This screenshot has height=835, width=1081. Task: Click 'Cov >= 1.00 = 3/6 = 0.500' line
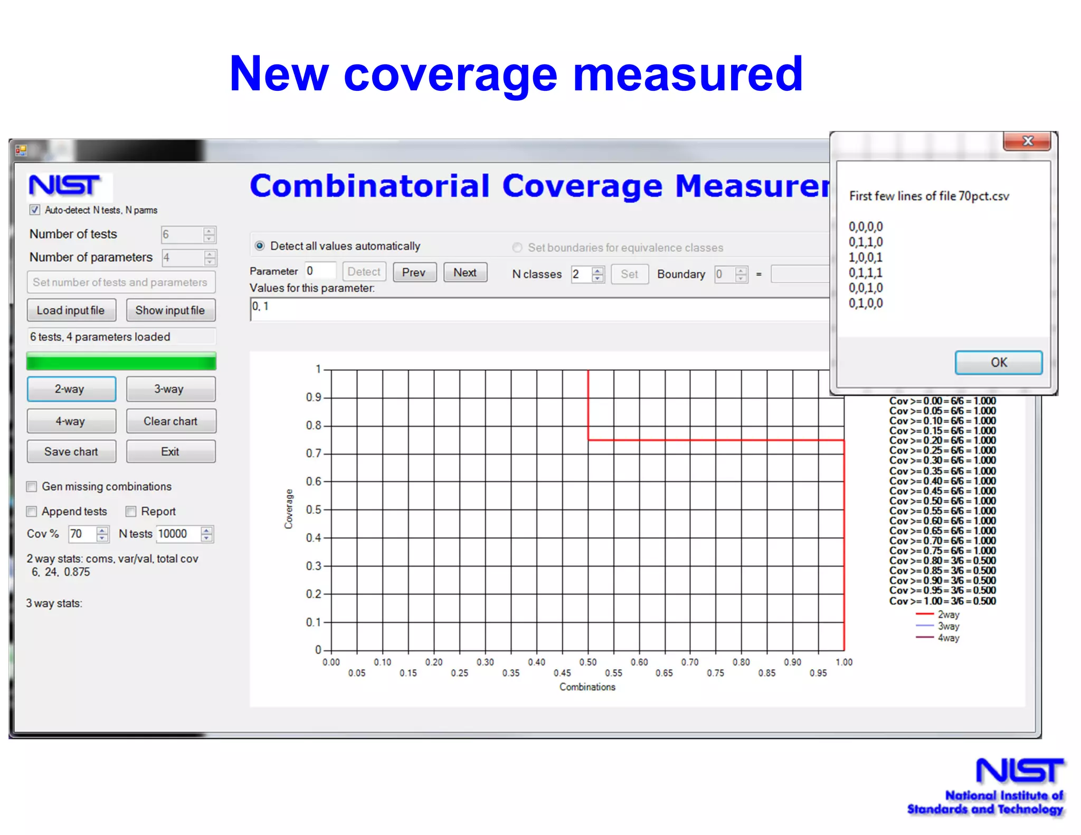click(943, 601)
